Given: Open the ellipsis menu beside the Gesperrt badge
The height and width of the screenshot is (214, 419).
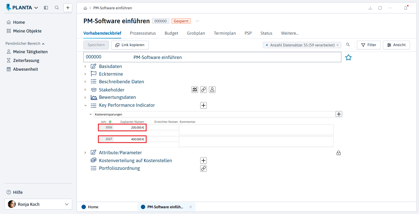Looking at the screenshot, I should (197, 21).
